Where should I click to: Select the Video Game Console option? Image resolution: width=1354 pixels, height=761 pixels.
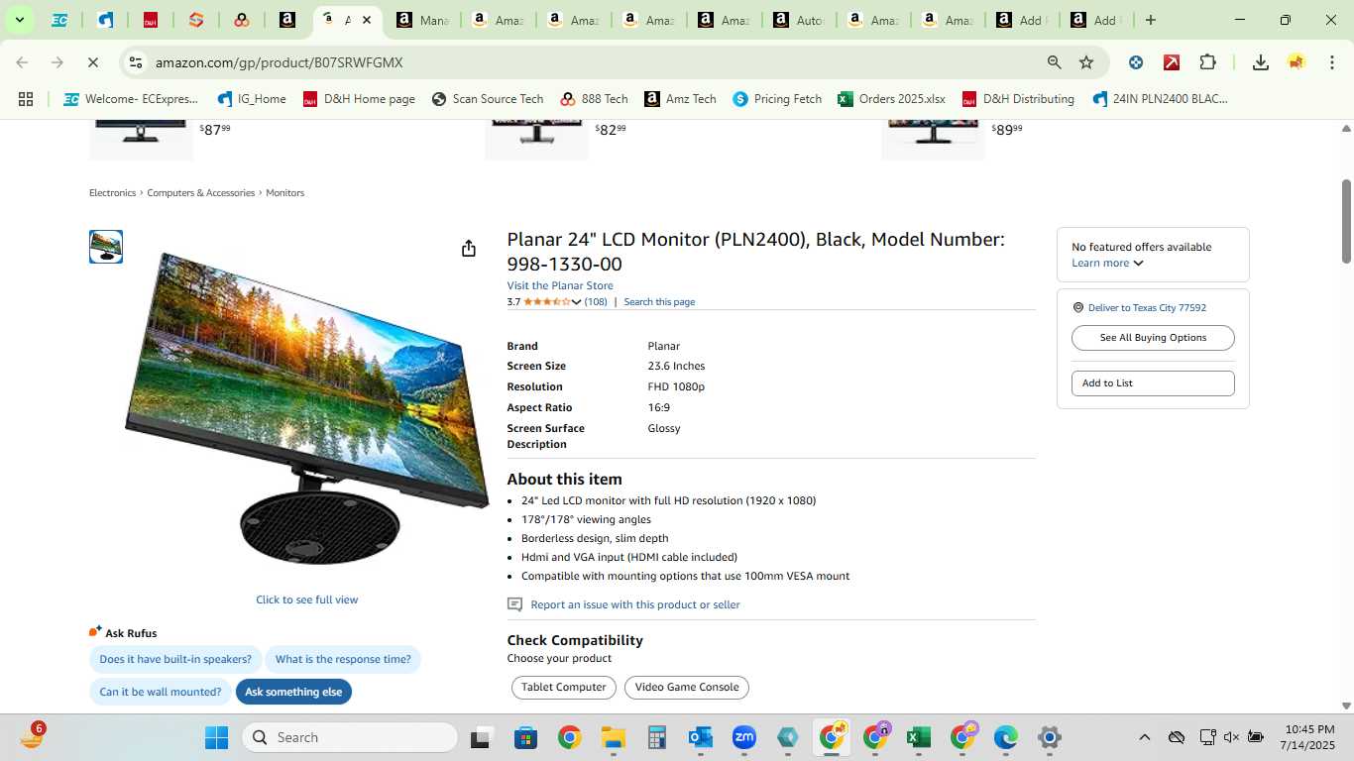(x=687, y=688)
